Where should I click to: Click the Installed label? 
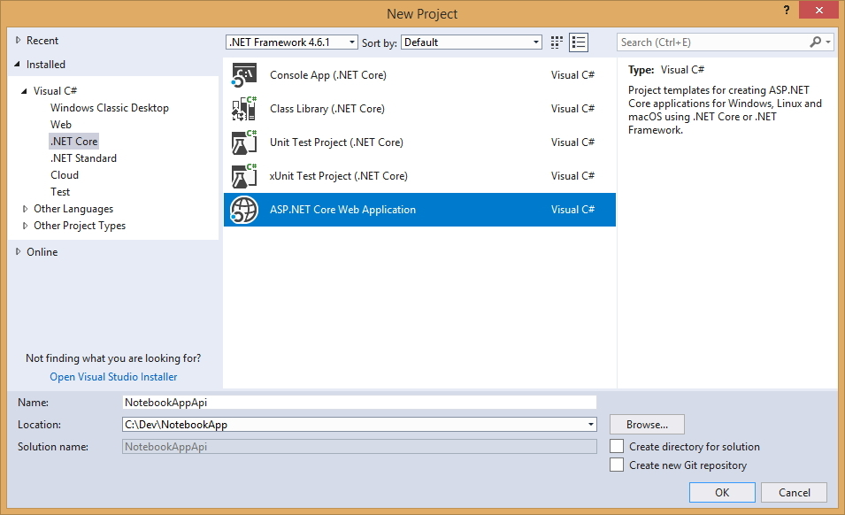[x=46, y=64]
